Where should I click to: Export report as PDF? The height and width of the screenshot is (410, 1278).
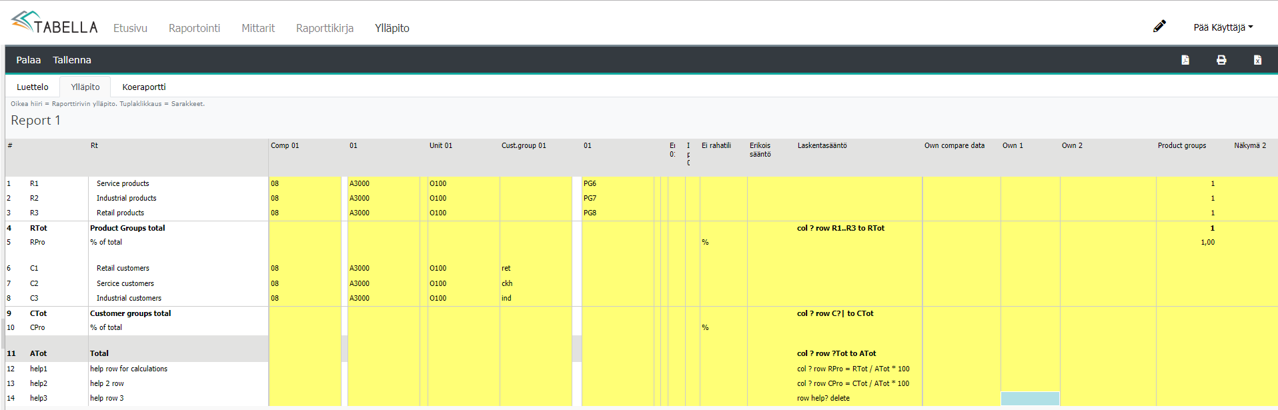1185,60
